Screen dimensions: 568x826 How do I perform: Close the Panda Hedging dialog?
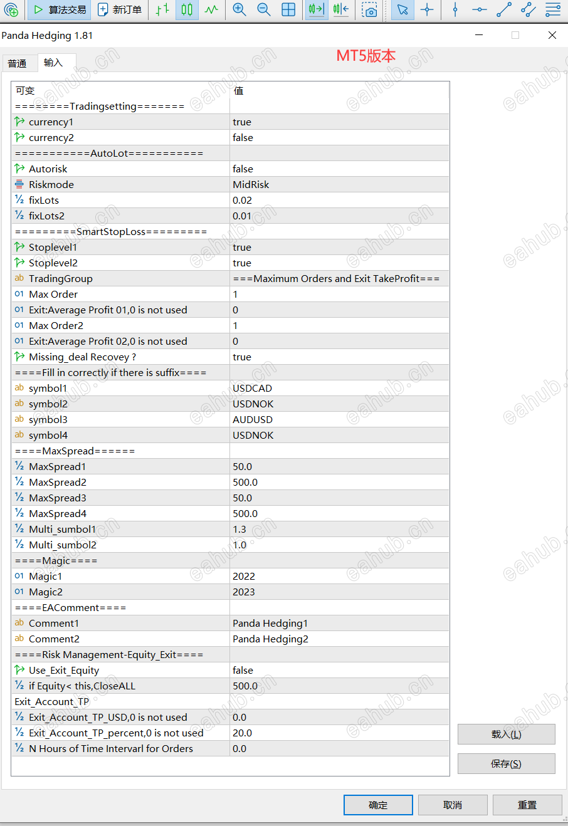552,35
